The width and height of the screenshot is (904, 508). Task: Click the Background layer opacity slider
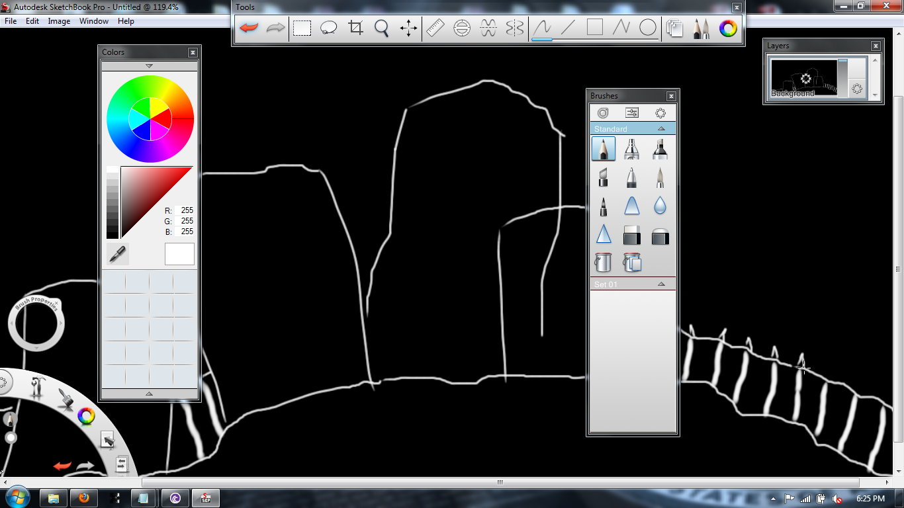(x=842, y=79)
